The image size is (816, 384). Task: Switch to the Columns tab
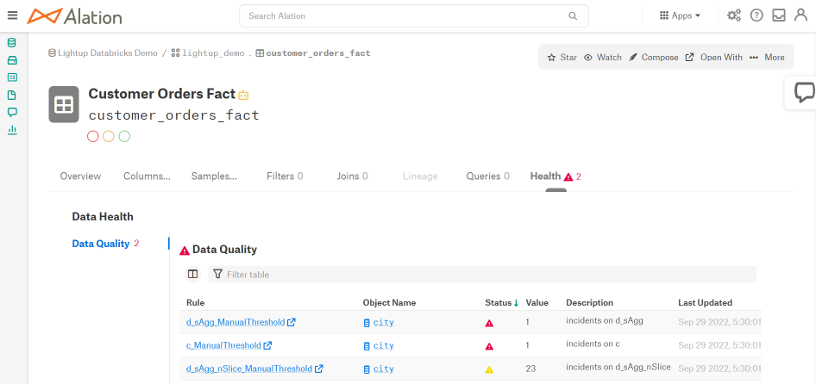click(147, 177)
